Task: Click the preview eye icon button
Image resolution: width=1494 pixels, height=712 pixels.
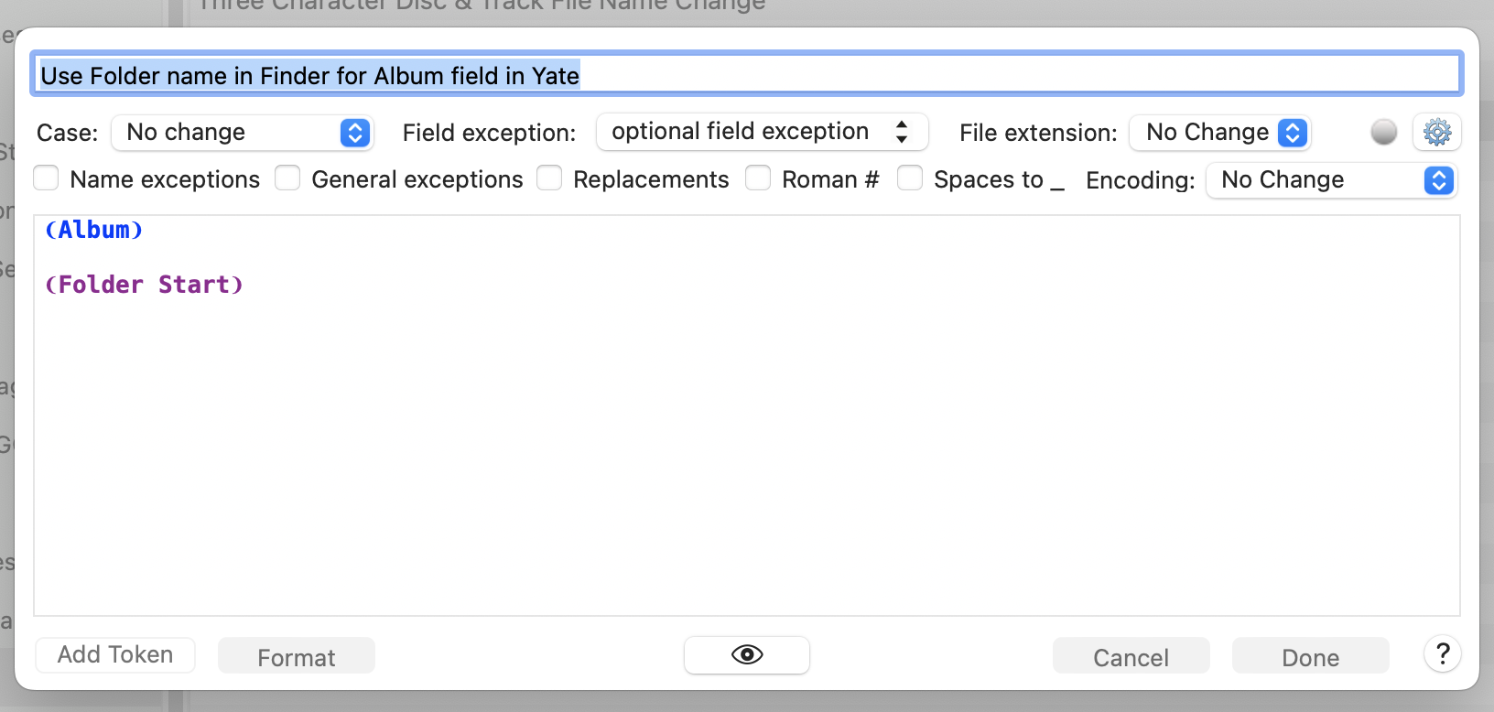Action: [x=747, y=655]
